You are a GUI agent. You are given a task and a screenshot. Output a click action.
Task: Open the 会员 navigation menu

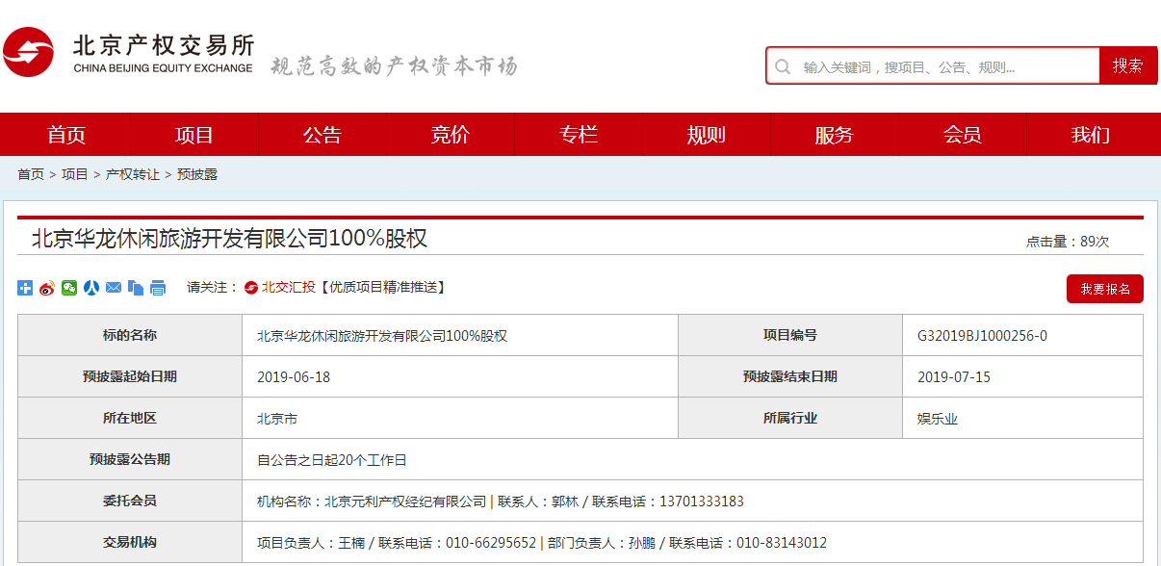[963, 135]
